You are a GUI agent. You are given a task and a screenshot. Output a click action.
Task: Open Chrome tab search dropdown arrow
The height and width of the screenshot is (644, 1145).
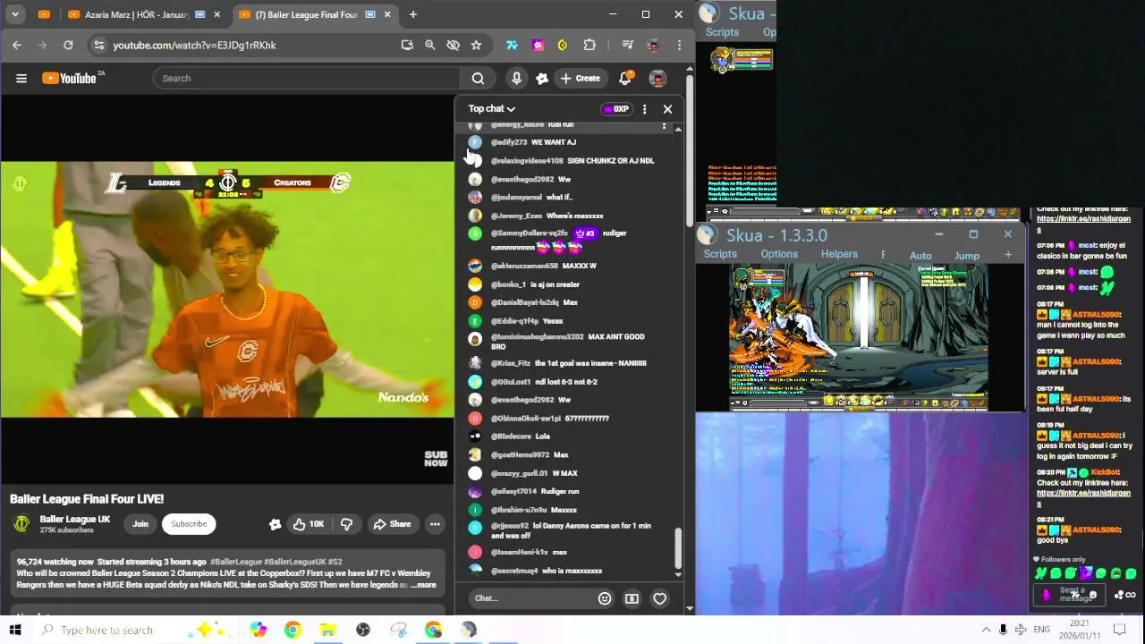pyautogui.click(x=16, y=14)
